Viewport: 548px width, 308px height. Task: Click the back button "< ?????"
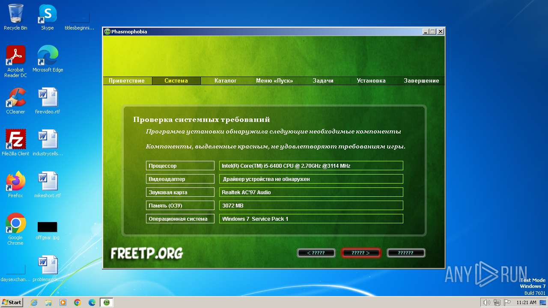click(316, 253)
